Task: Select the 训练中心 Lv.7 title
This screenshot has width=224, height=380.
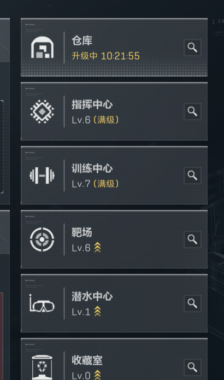Action: (92, 168)
